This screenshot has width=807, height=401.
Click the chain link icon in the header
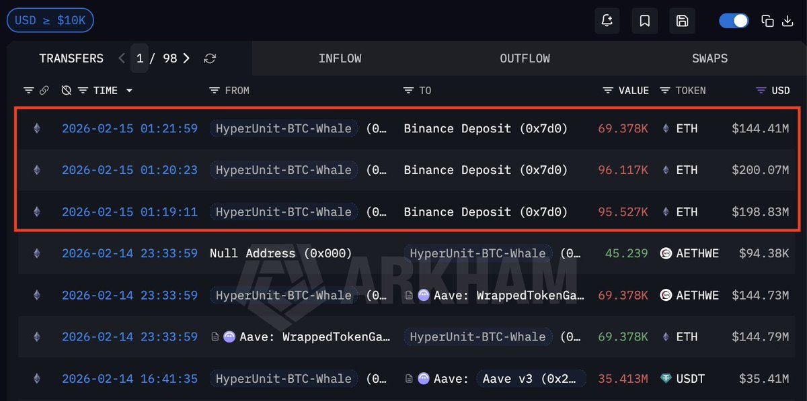tap(43, 89)
